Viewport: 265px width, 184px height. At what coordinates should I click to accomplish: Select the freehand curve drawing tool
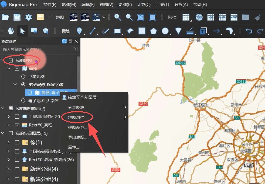[106, 31]
